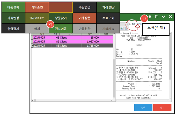Click the checkmark confirm icon in the title bar
The height and width of the screenshot is (115, 176).
click(164, 17)
